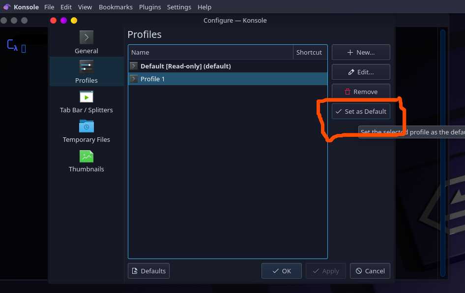Open the General settings page
Viewport: 465px width, 293px height.
tap(87, 42)
